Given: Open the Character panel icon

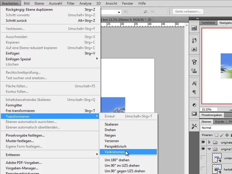Looking at the screenshot, I should [x=194, y=84].
